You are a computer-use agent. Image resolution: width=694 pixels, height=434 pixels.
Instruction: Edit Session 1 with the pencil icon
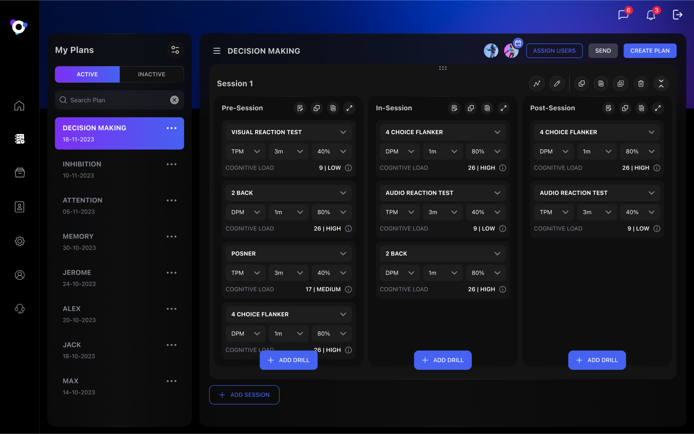click(557, 84)
